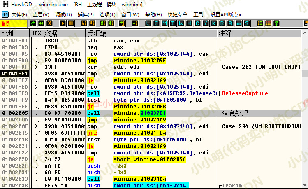Click the 注释 column header
308x189 pixels.
click(259, 33)
